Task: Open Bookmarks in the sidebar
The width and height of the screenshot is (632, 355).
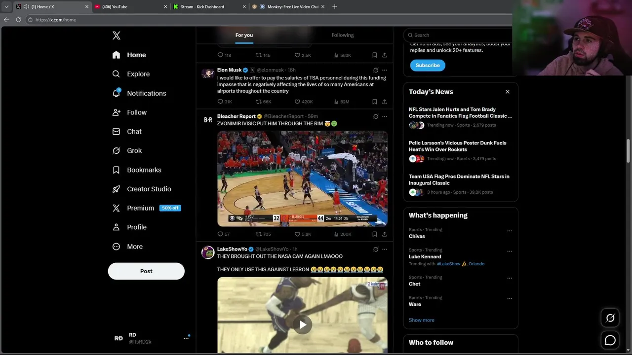Action: point(137,170)
